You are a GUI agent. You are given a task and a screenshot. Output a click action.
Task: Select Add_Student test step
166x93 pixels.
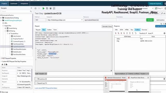(17, 36)
